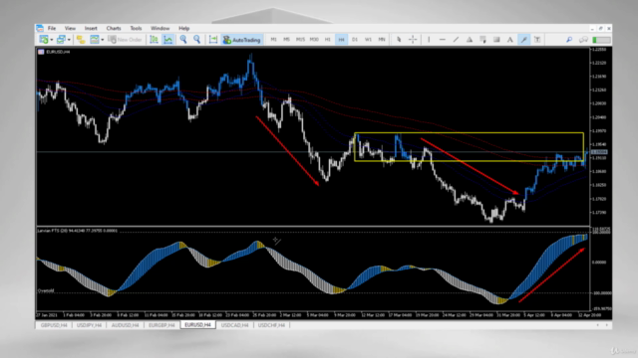This screenshot has width=638, height=358.
Task: Switch to the USDCHF,H4 chart tab
Action: coord(271,325)
